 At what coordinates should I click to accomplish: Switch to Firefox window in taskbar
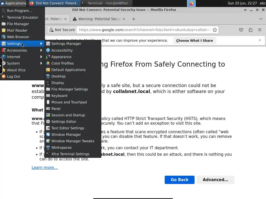(54, 3)
